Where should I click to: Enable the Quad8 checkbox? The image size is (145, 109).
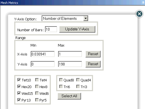coord(61,80)
